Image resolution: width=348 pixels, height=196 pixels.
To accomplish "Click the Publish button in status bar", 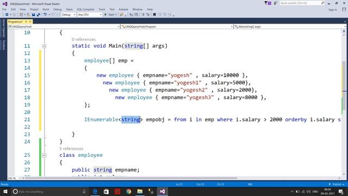I will coord(337,185).
